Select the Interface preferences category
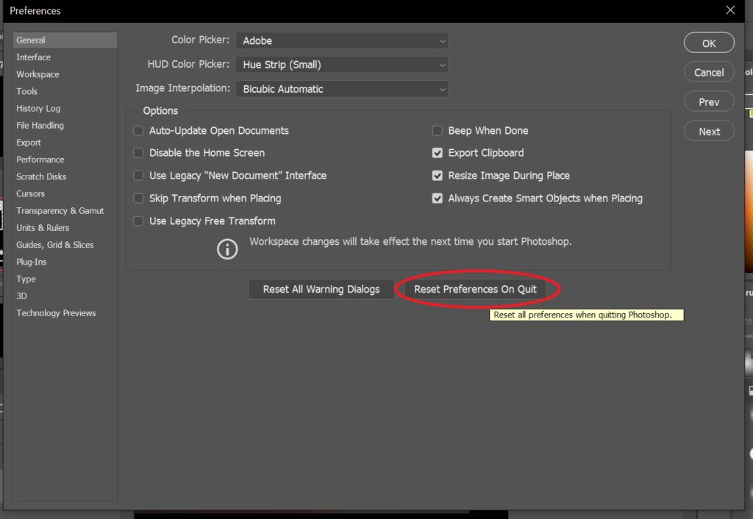753x519 pixels. 34,57
